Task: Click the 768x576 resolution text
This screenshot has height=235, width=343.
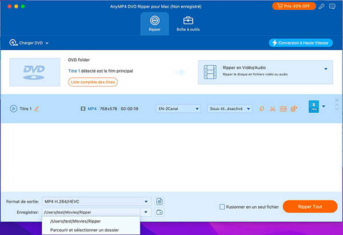Action: [109, 109]
